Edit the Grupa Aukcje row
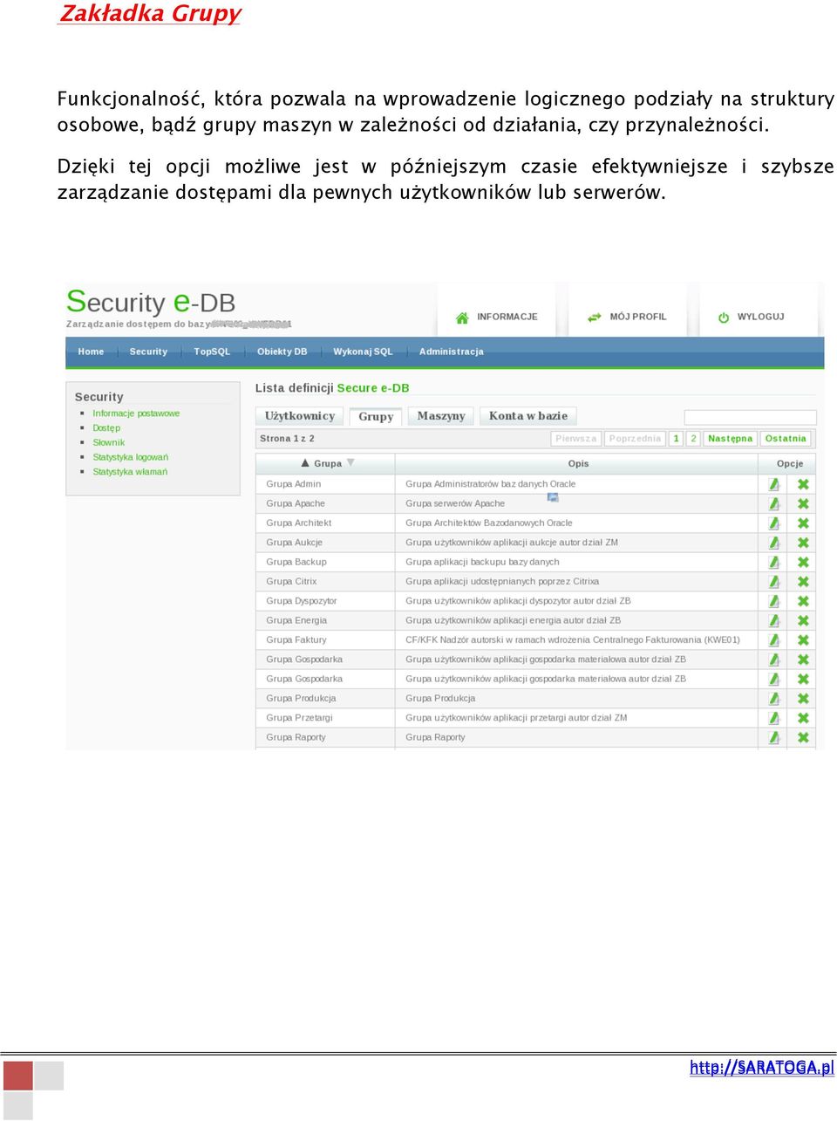Screen dimensions: 837x1121 773,543
